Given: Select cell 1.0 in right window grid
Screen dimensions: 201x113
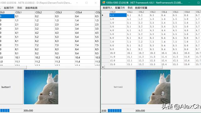Looking at the screenshot, I should point(118,19).
